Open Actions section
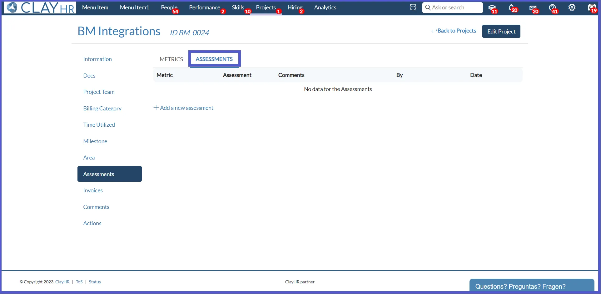Image resolution: width=601 pixels, height=294 pixels. (x=92, y=223)
